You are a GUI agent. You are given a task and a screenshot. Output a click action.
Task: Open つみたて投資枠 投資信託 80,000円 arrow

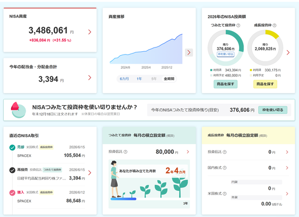coord(188,152)
